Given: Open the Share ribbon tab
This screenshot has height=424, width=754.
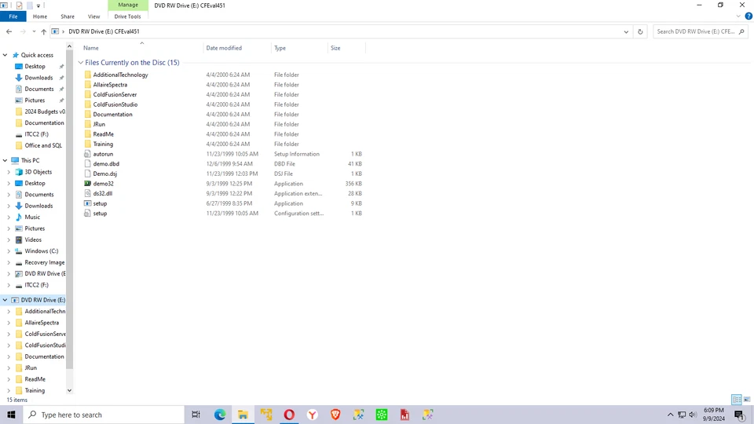Looking at the screenshot, I should pos(68,16).
